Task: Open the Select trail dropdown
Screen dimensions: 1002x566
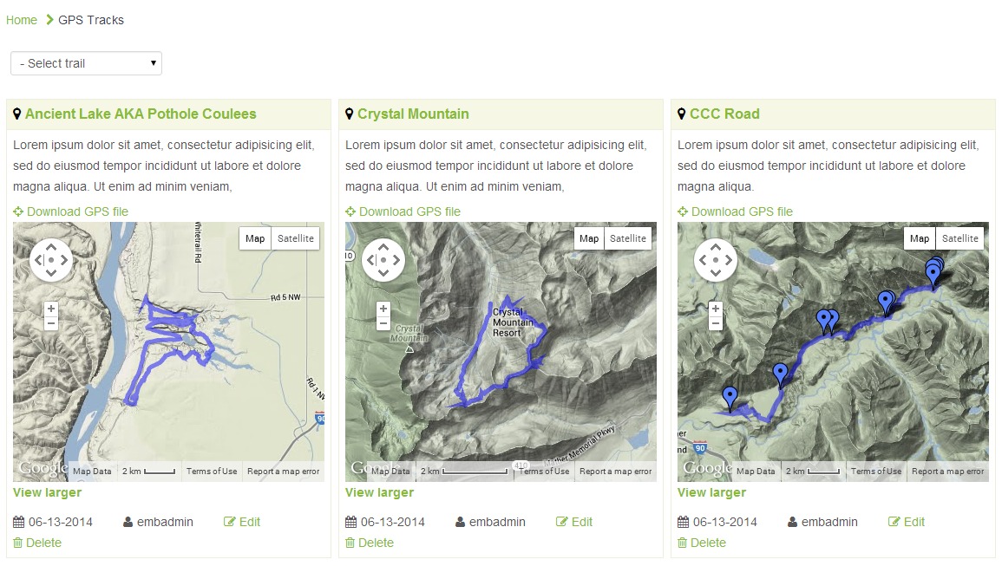Action: coord(86,63)
